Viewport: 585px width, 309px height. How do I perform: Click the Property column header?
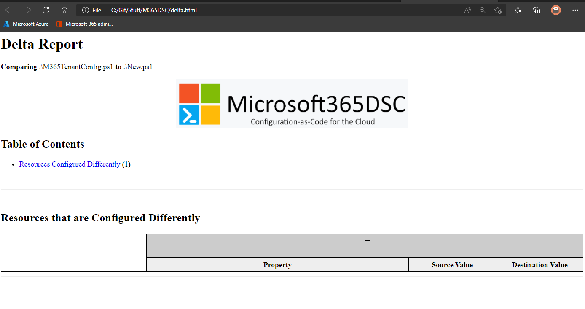[x=277, y=264]
